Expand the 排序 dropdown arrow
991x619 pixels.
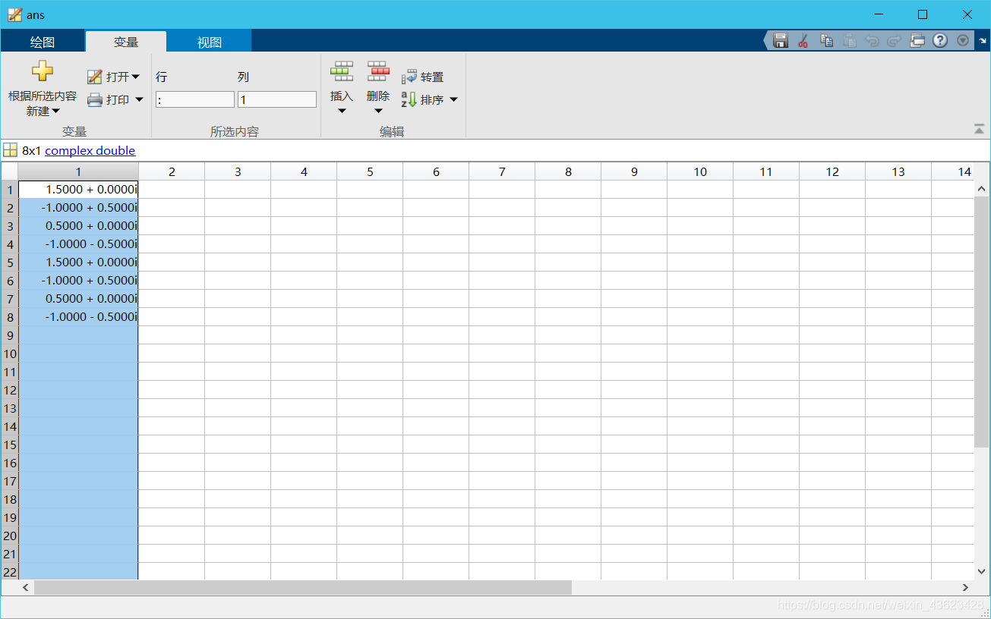453,99
